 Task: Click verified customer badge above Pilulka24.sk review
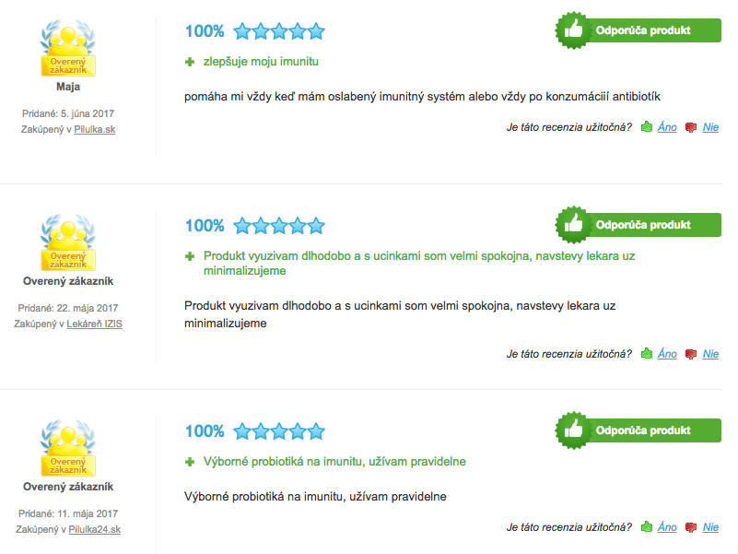coord(68,448)
